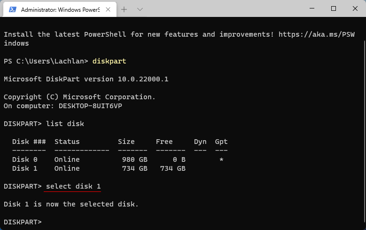Click the typed 'diskpart' command

pos(109,61)
